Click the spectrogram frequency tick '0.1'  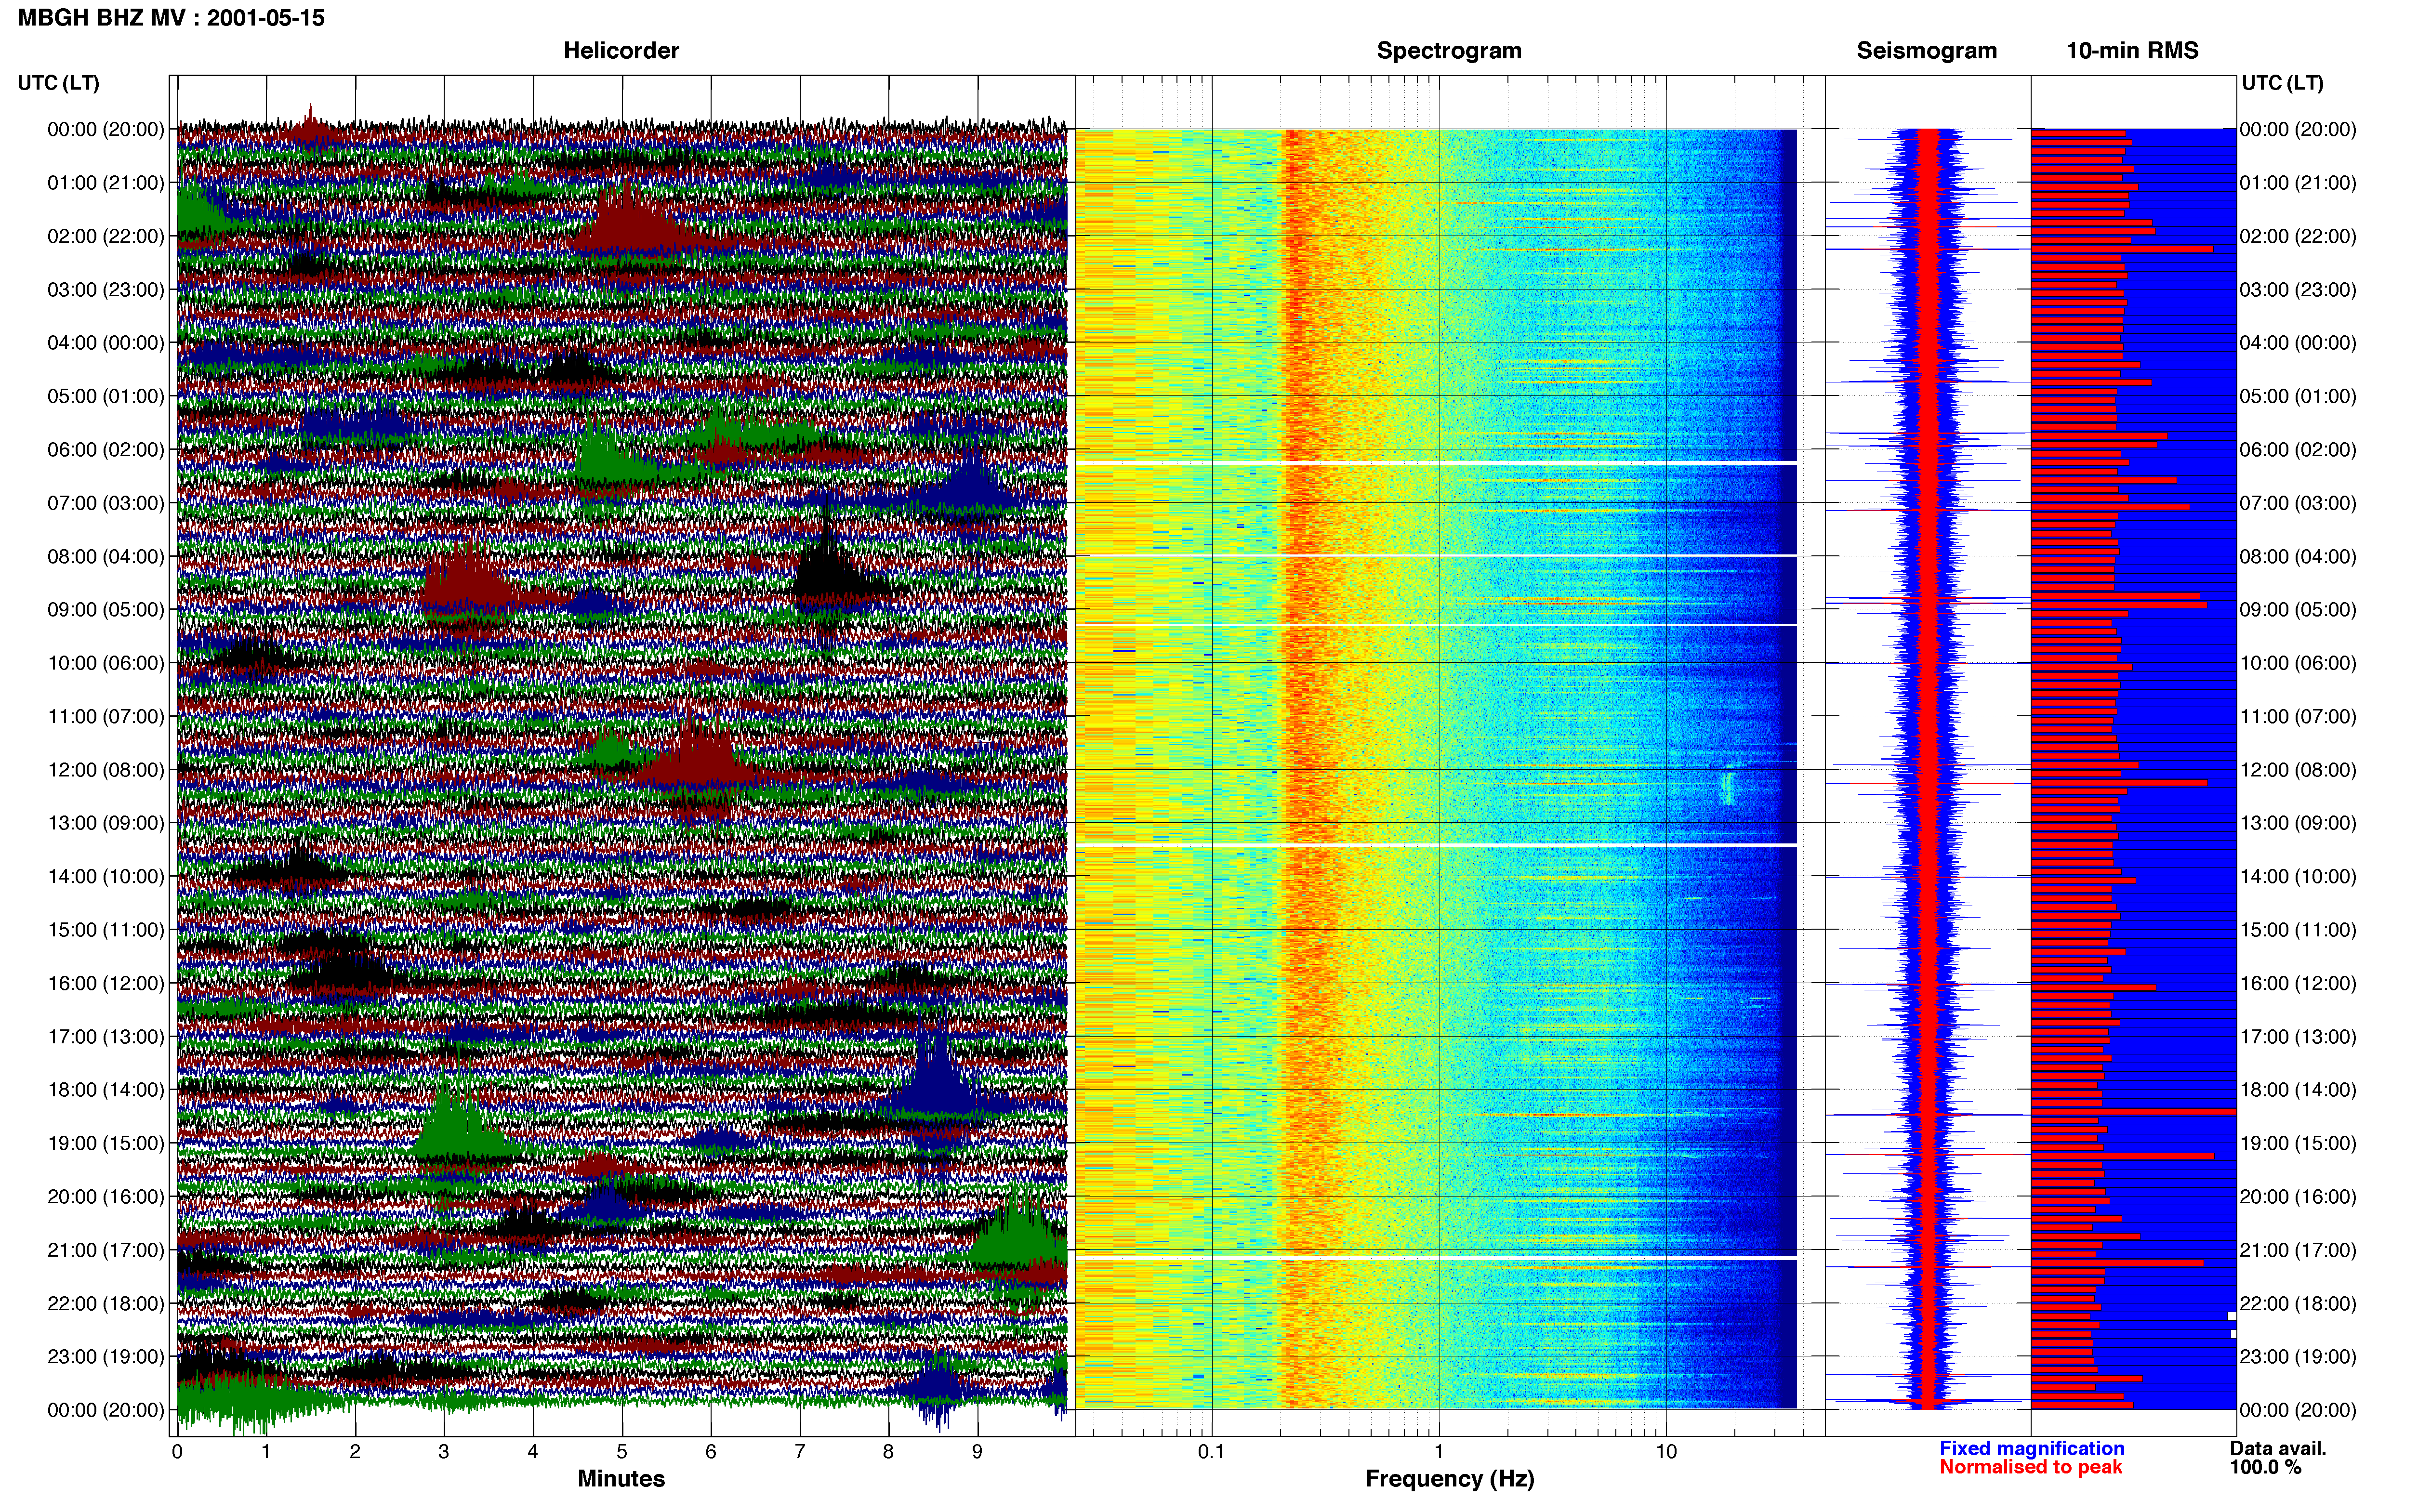tap(1211, 1452)
